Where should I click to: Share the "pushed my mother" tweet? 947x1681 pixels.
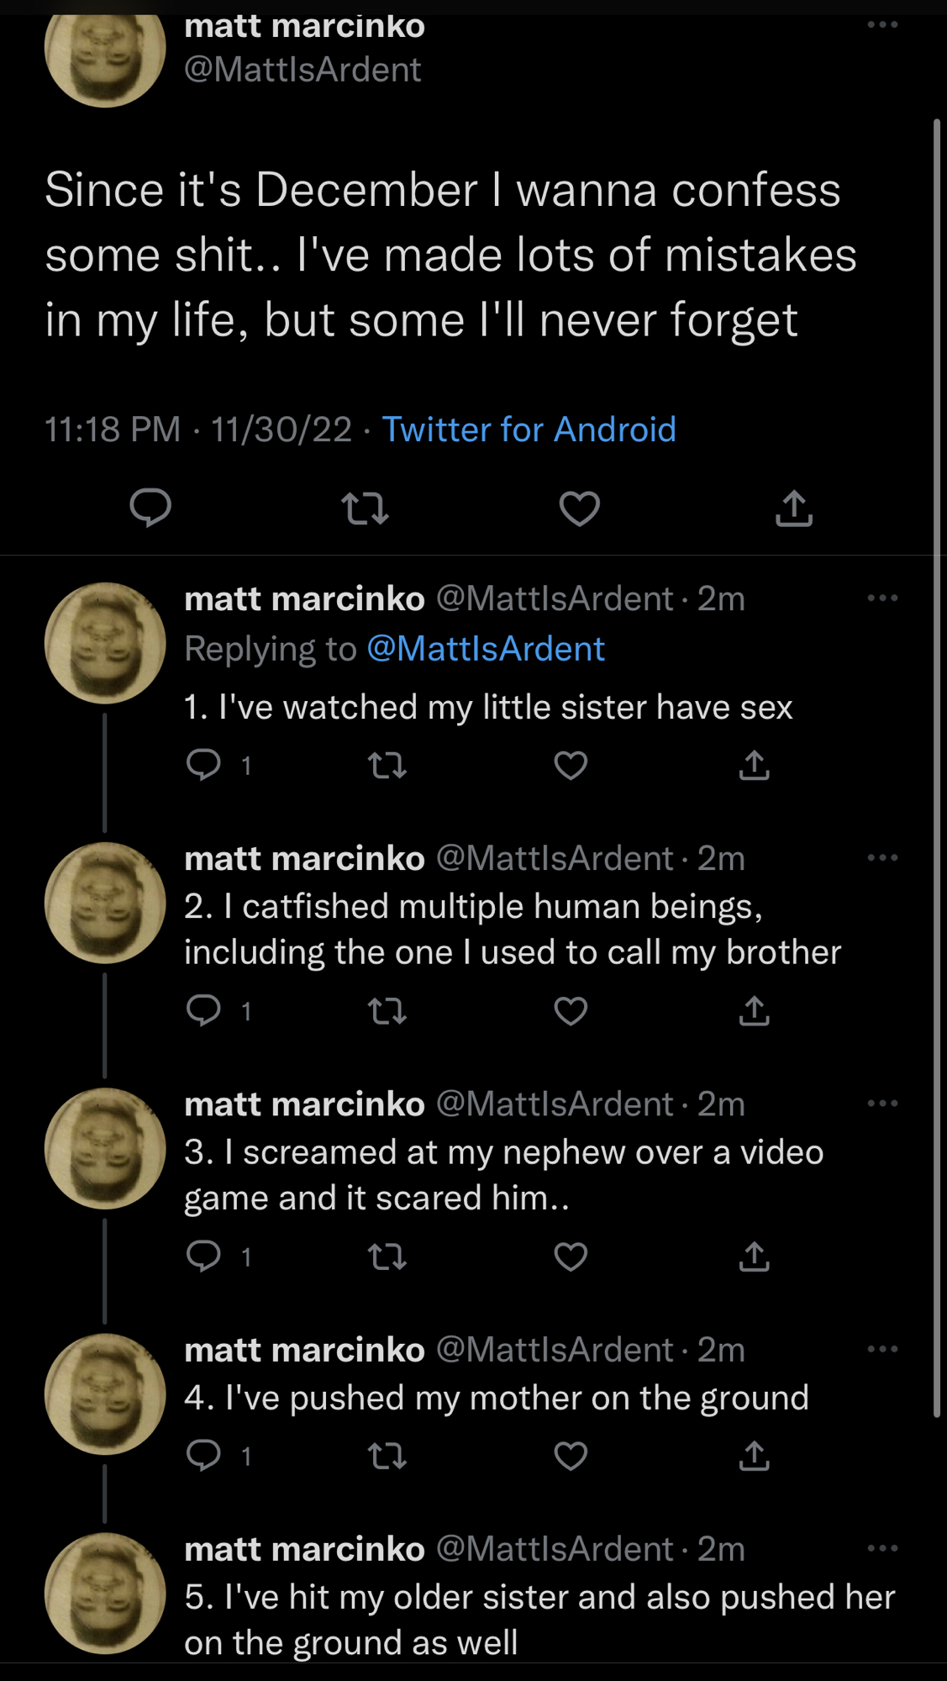(x=755, y=1455)
